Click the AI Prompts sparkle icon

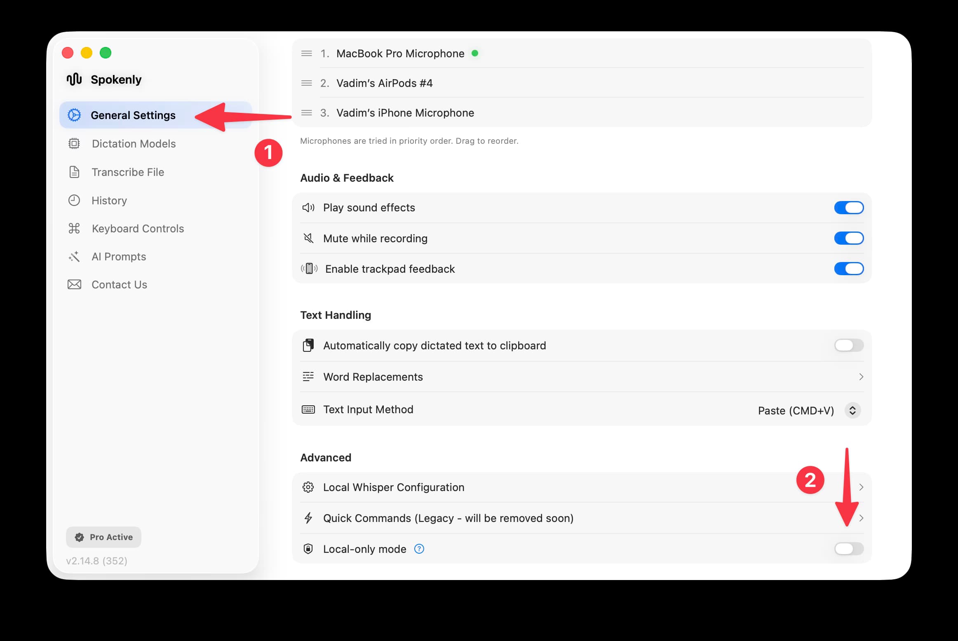(74, 256)
